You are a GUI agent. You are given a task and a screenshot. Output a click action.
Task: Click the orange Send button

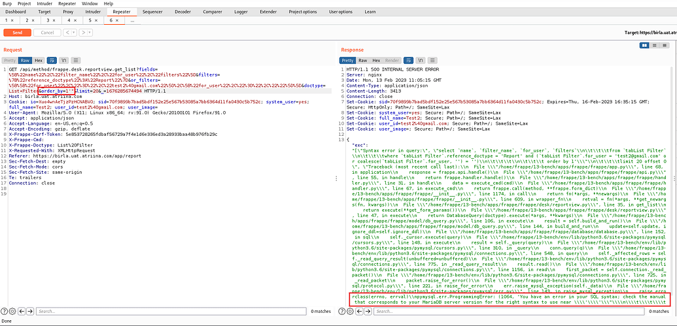[x=17, y=33]
